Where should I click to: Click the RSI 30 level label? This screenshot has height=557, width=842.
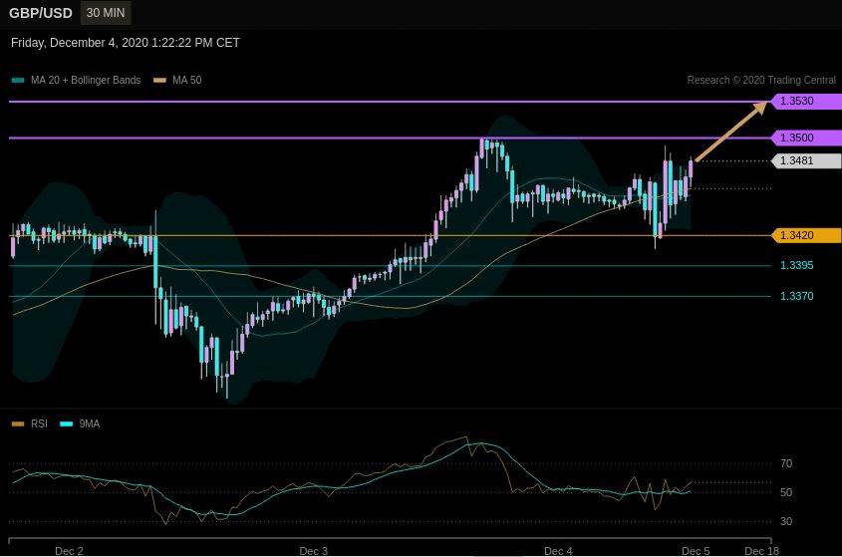pos(786,521)
